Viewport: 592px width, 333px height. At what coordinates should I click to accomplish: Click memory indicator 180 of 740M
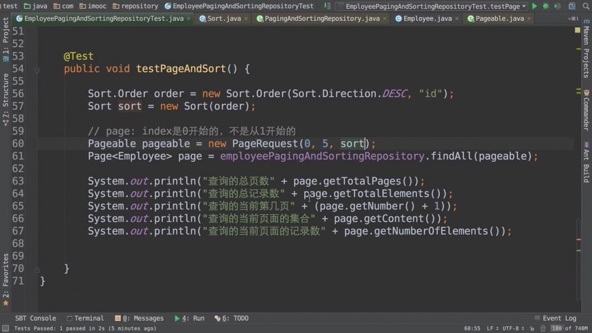click(570, 328)
